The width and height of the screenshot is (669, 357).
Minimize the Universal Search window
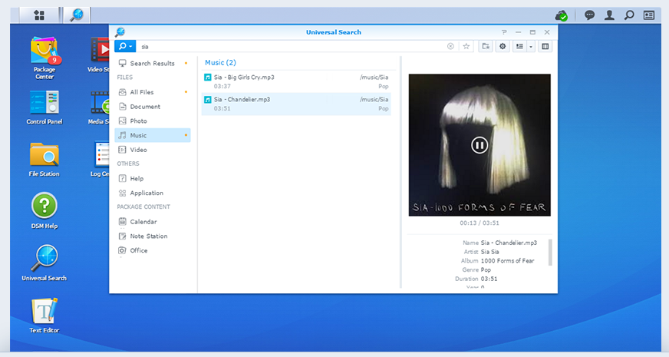518,32
